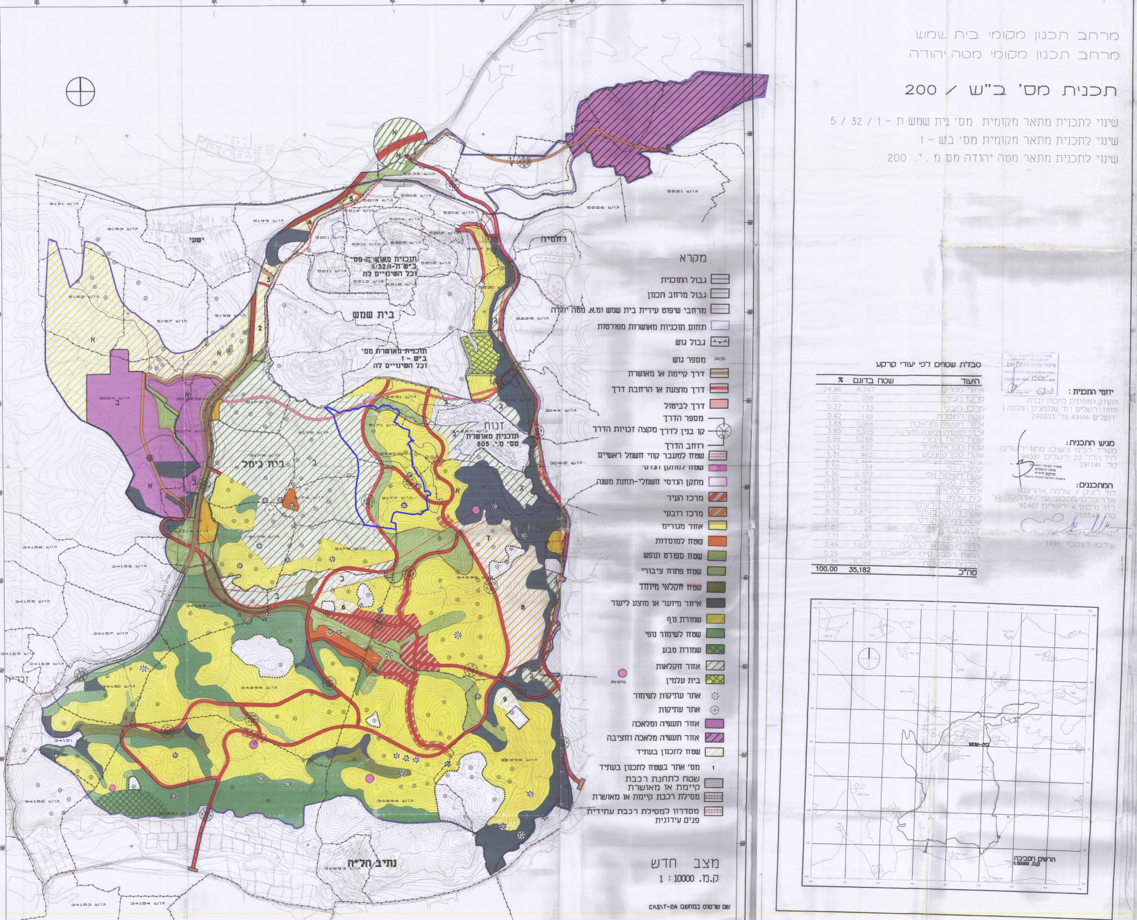The image size is (1137, 920).
Task: Click the table heading טבלת שטחים לפי יעודי קרקע
Action: tap(927, 365)
